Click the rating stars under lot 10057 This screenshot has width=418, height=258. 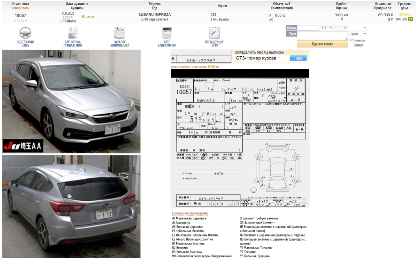click(20, 21)
